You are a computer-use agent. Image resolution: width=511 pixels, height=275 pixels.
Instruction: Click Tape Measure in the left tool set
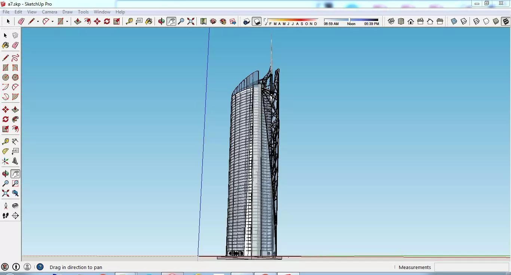pyautogui.click(x=5, y=142)
